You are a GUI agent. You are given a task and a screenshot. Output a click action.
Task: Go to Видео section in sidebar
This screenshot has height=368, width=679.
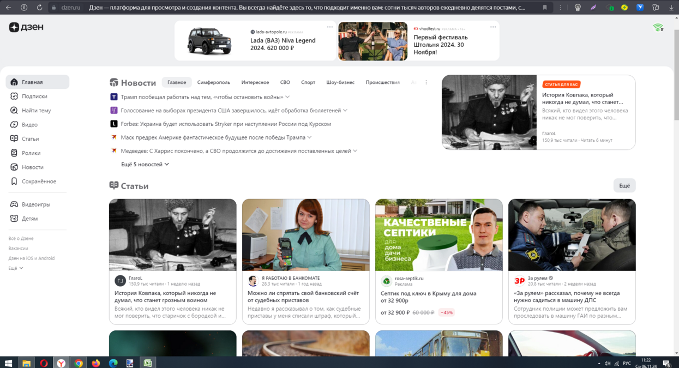[x=29, y=125]
